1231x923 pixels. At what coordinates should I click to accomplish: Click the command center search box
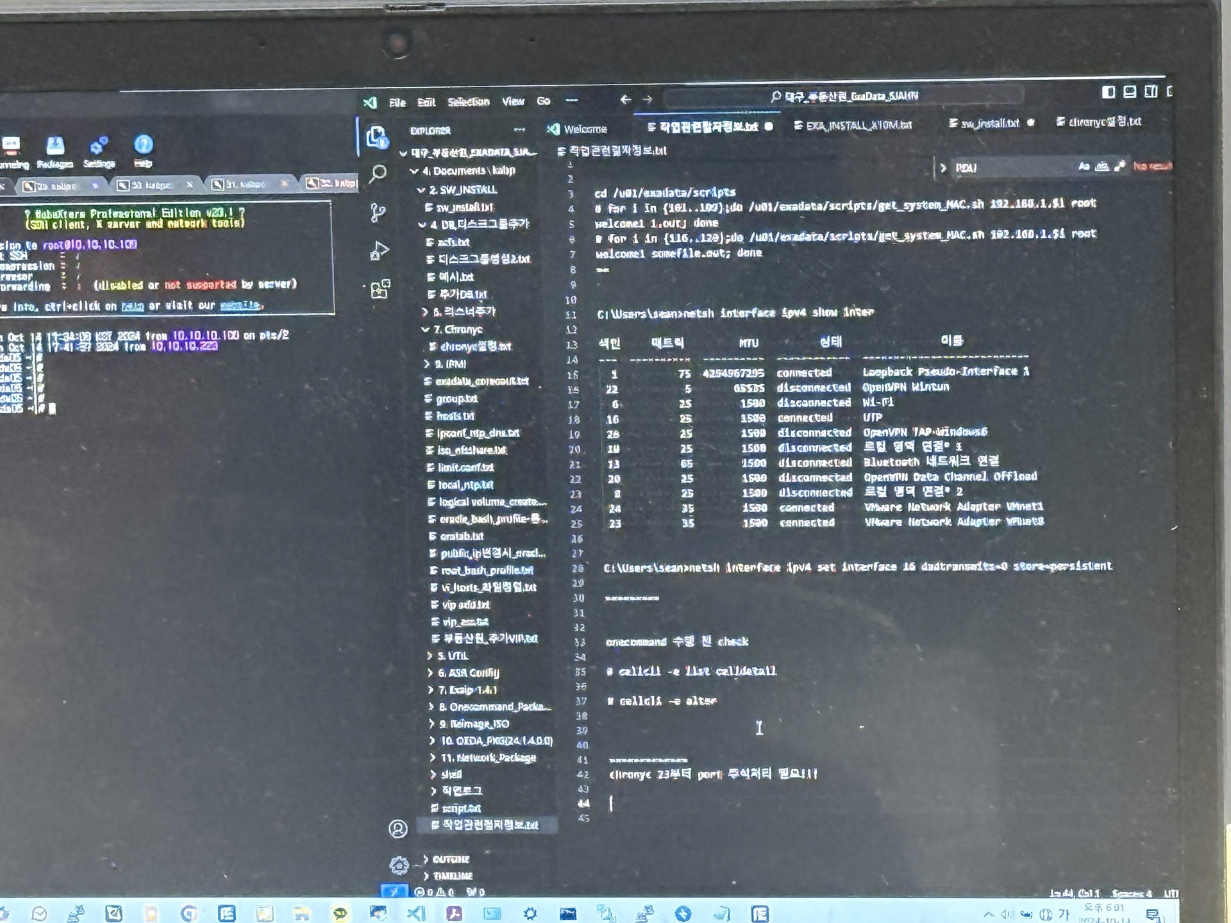point(843,97)
